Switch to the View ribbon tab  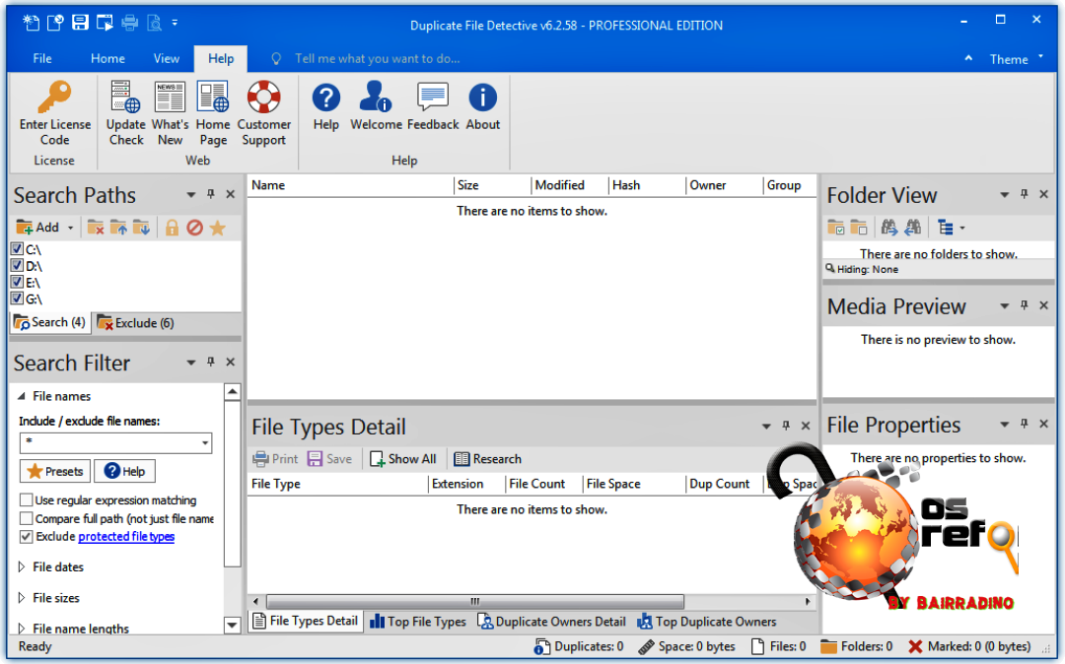coord(166,58)
